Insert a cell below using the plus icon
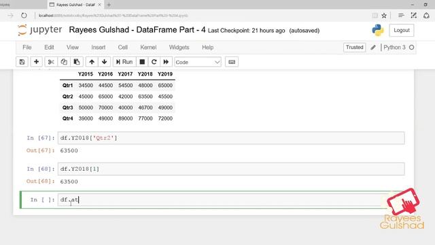The height and width of the screenshot is (245, 435). [36, 62]
